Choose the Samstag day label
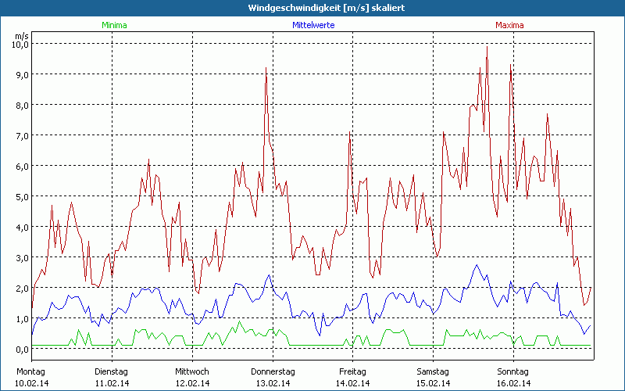The height and width of the screenshot is (391, 625). (x=433, y=371)
